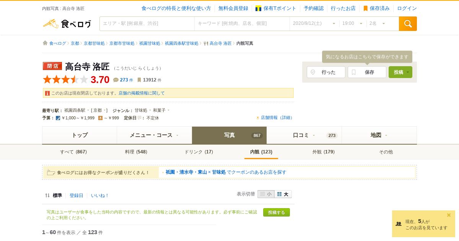459x241 pixels.
Task: Open ログイン link
Action: [407, 8]
